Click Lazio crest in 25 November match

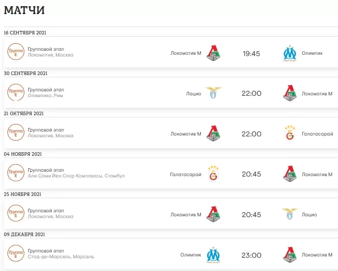click(x=289, y=215)
